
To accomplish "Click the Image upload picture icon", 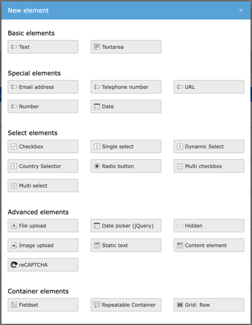I will 14,245.
